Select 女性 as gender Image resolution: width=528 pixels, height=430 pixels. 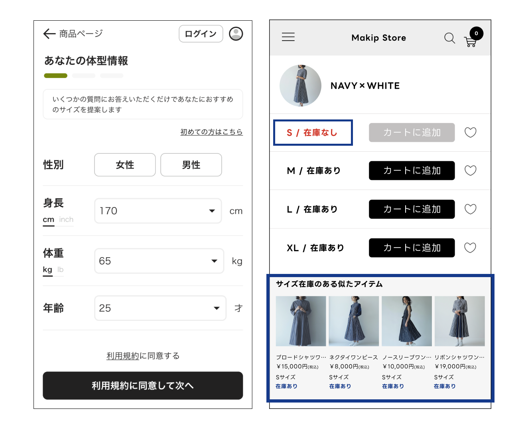125,164
